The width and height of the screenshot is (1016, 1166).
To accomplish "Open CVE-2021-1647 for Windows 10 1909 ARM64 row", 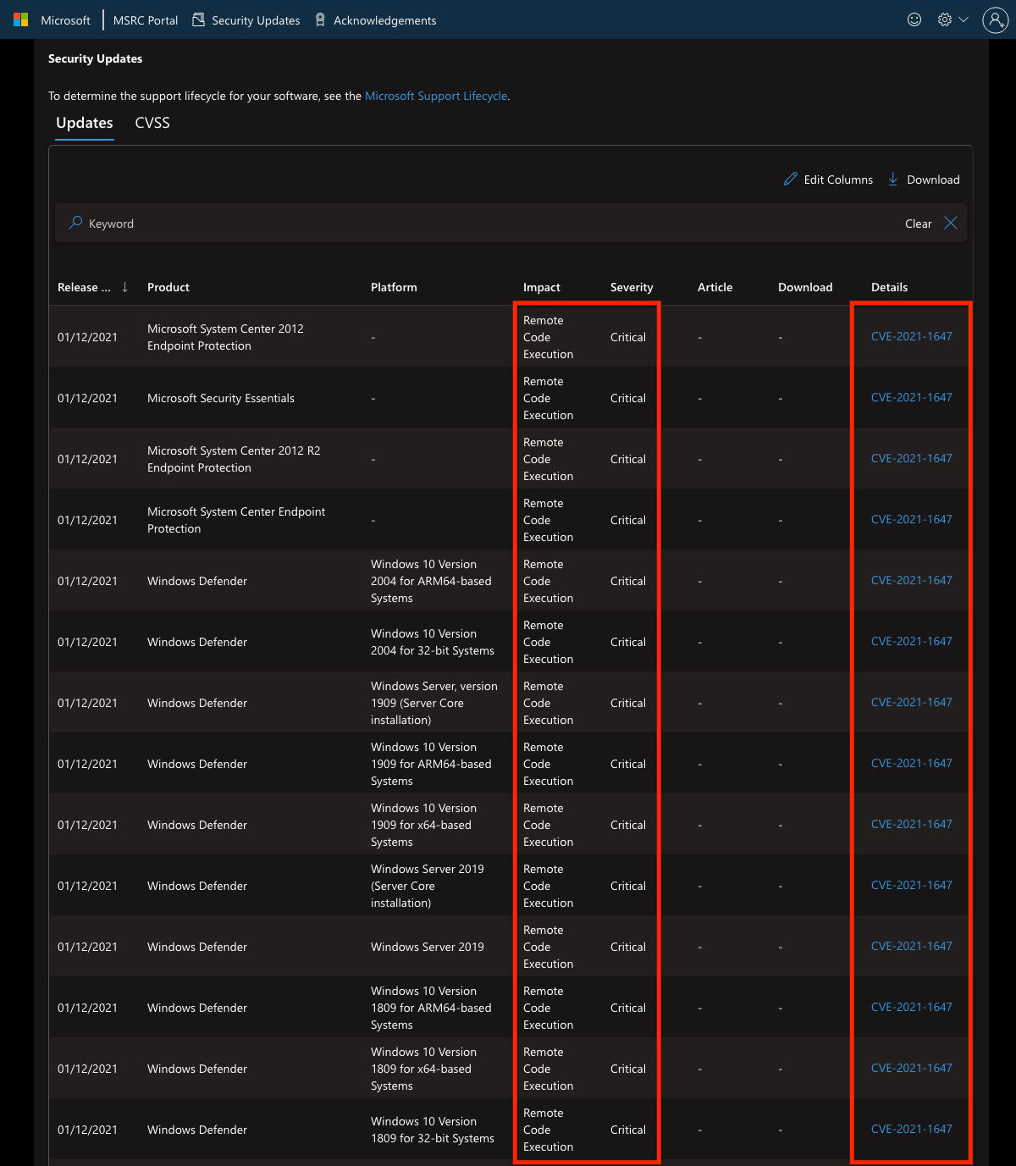I will click(x=912, y=763).
